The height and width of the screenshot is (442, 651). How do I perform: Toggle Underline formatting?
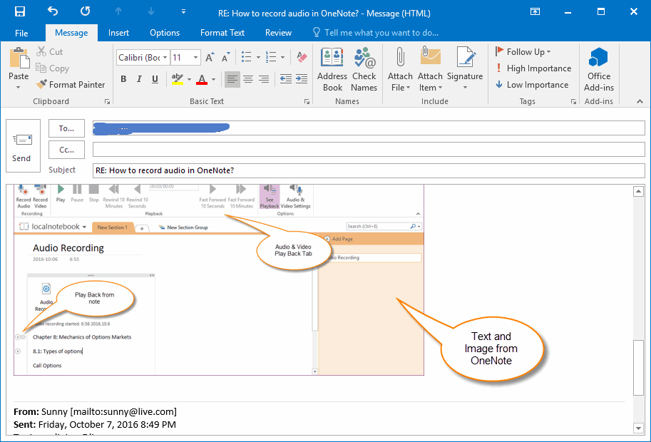[155, 79]
